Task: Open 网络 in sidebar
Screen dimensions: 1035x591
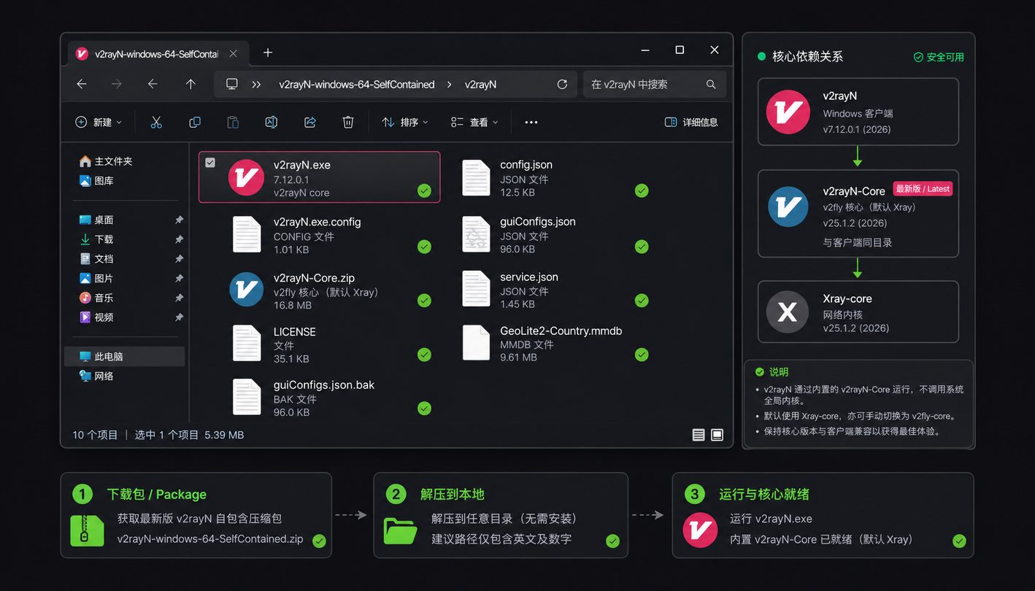Action: 96,376
